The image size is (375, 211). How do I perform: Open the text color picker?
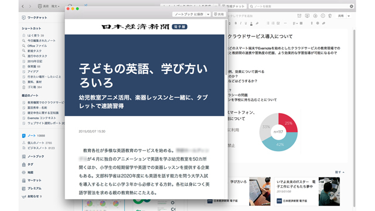251,23
